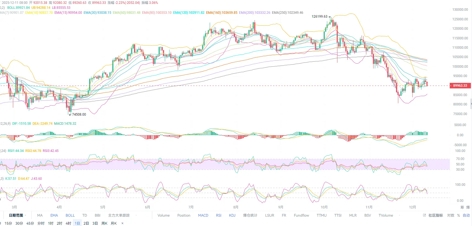The height and width of the screenshot is (226, 472).
Task: Switch to the 分时 timeframe
Action: 41,223
